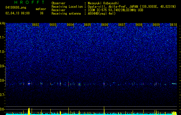Click the 0607 time marker
Viewport: 181px width, 115px height.
coord(122,25)
